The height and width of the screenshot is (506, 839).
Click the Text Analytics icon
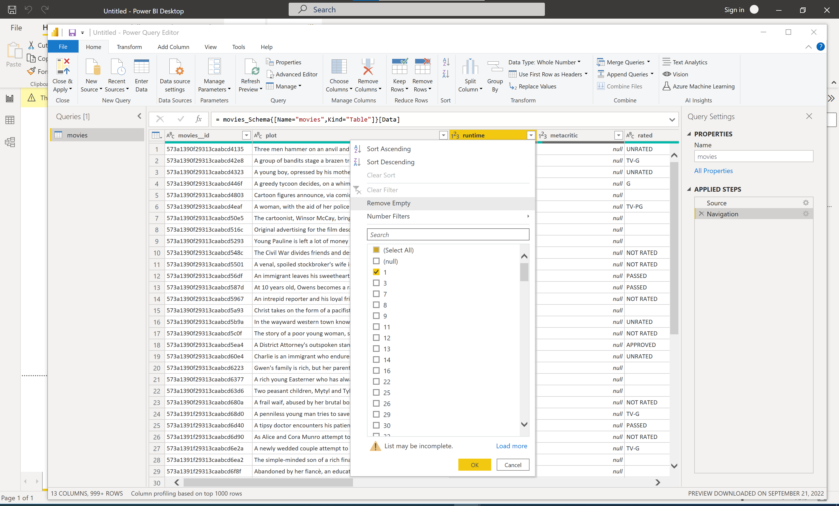click(x=667, y=62)
